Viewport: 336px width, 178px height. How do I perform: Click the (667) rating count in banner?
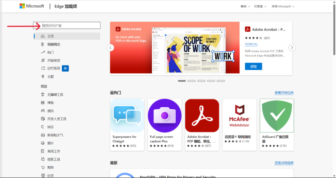(267, 38)
